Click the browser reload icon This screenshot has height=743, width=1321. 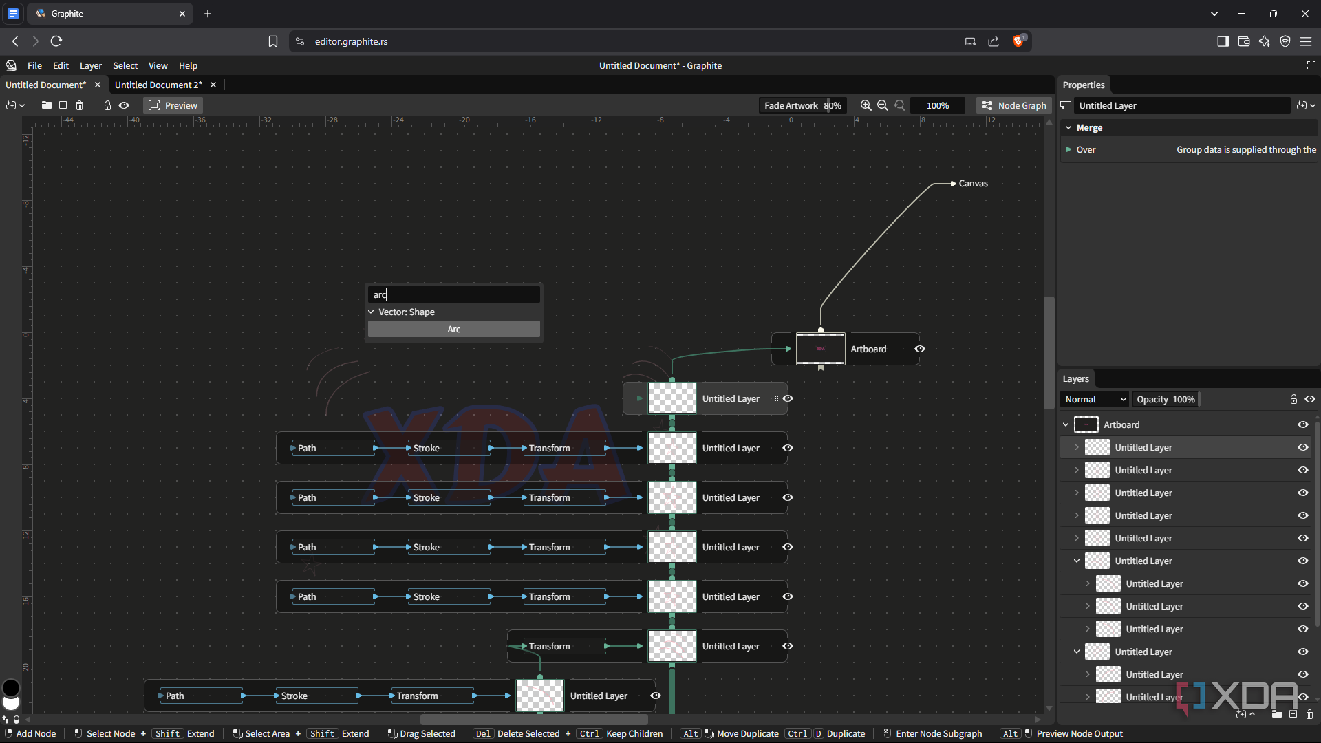pos(56,41)
